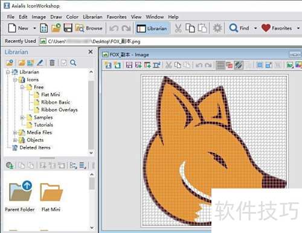Image resolution: width=302 pixels, height=233 pixels.
Task: Toggle the diagonal pattern option in image toolbar
Action: tap(239, 65)
